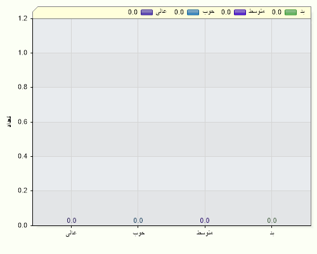Select the بد label on x-axis
This screenshot has height=254, width=317.
tap(272, 233)
